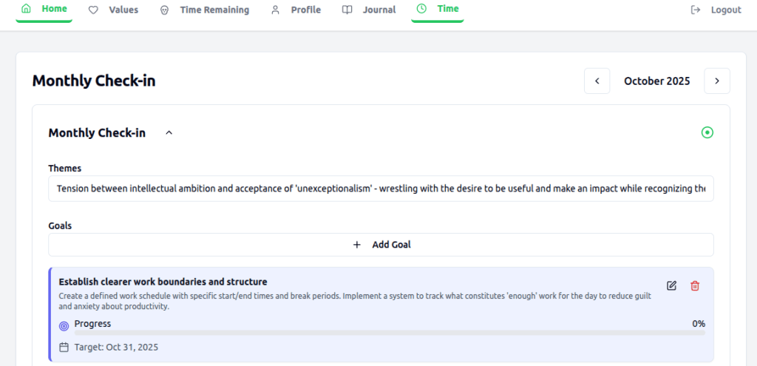The image size is (757, 366).
Task: Click the Profile person icon
Action: (x=275, y=10)
